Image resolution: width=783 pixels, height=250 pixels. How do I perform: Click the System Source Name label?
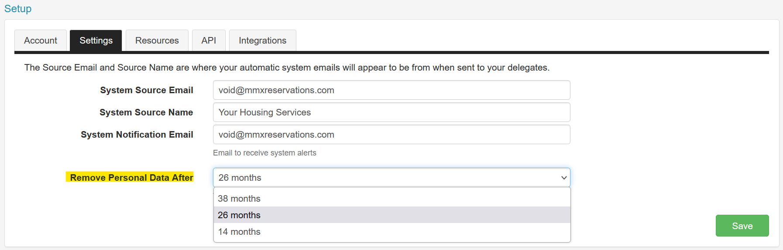[x=146, y=112]
